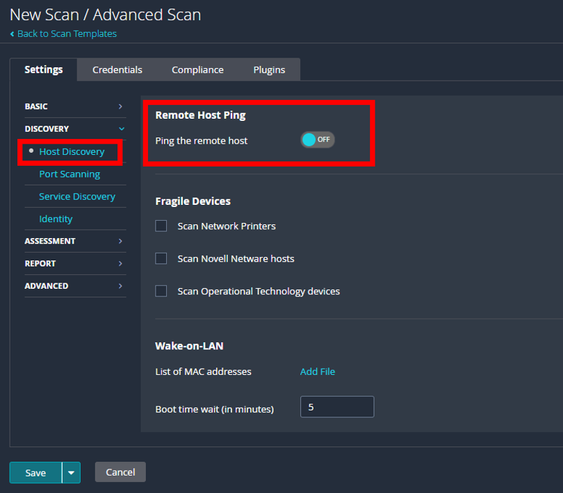Click Add File for MAC addresses
This screenshot has width=563, height=493.
317,371
